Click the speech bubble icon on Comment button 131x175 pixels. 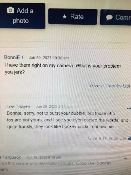[x=109, y=18]
